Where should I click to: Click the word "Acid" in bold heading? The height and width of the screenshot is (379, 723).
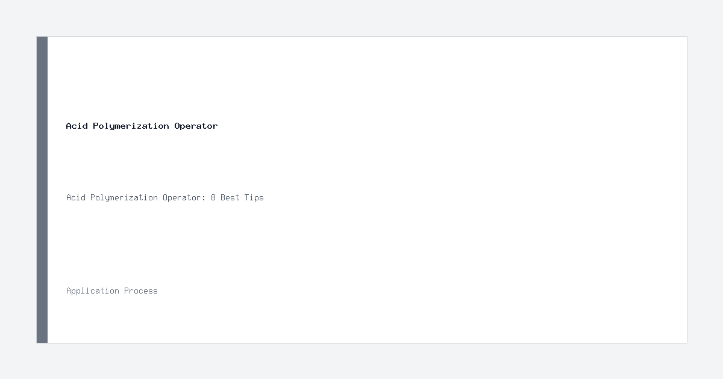[77, 126]
